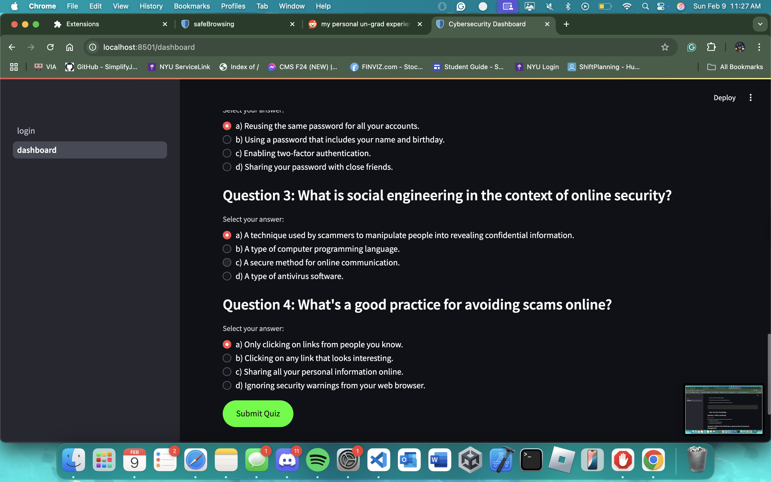Open All Bookmarks folder
Screen dimensions: 771x482
coord(735,67)
